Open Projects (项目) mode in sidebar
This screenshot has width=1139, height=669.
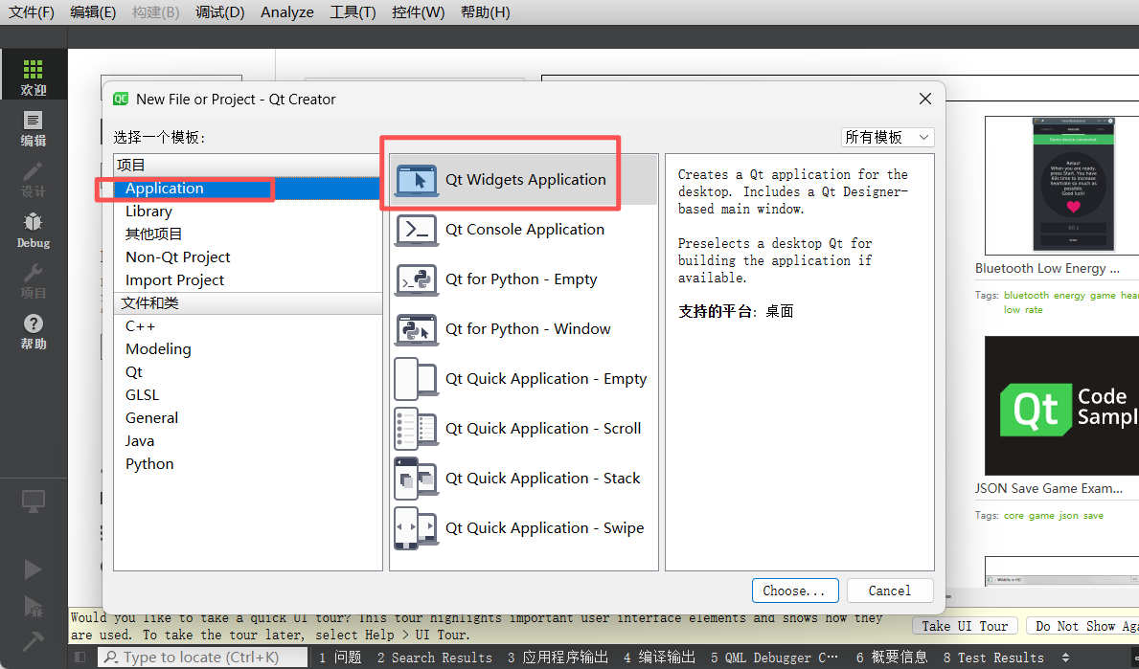pos(34,280)
